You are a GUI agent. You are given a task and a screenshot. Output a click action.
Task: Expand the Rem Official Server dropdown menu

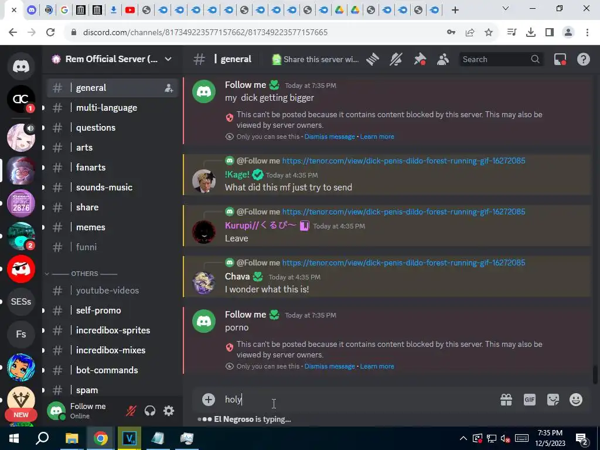pyautogui.click(x=168, y=59)
